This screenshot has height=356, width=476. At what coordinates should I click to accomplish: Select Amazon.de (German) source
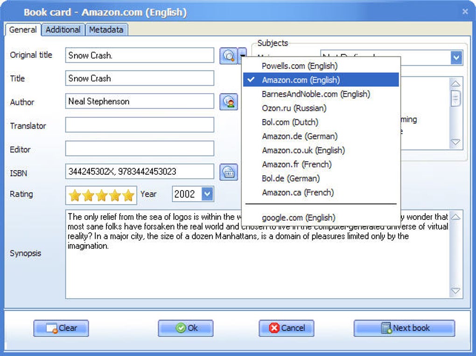point(321,136)
